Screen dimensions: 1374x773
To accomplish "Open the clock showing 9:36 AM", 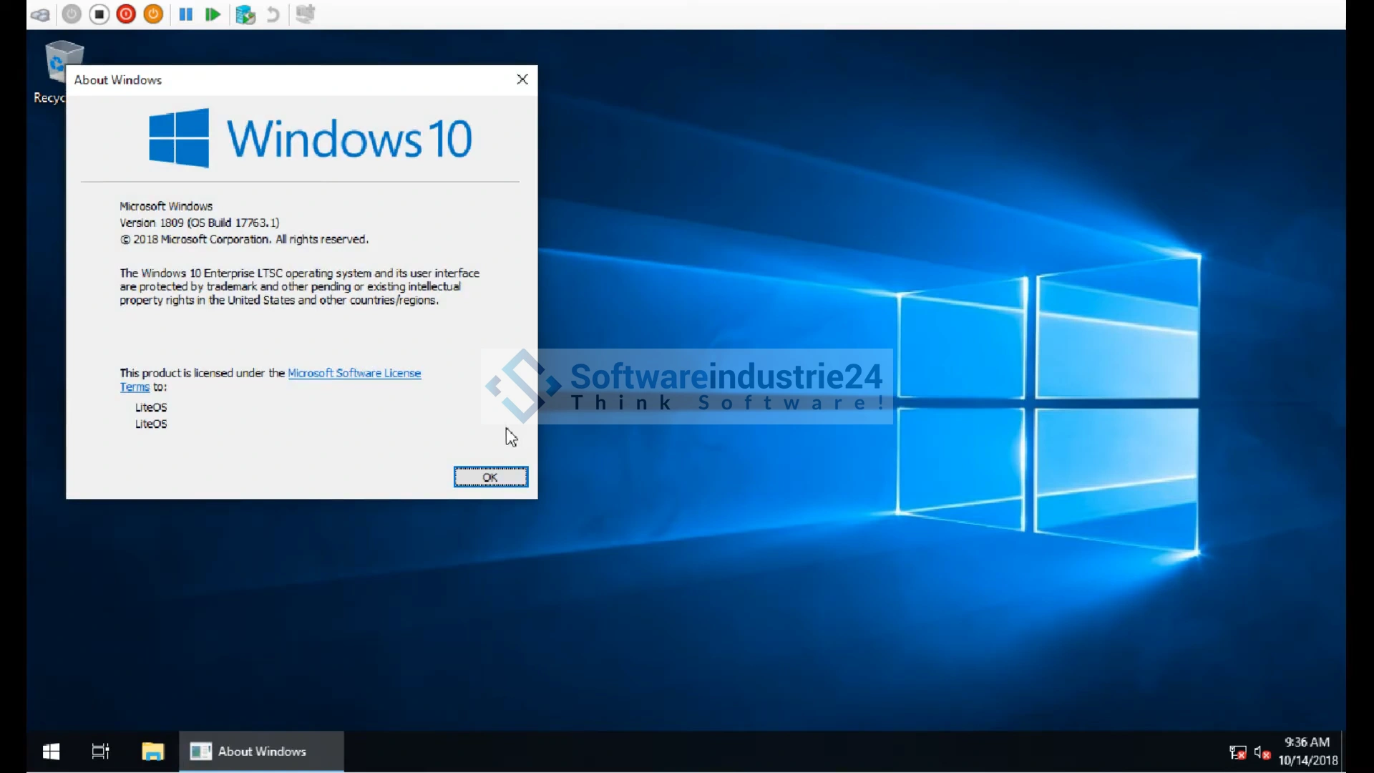I will tap(1307, 752).
